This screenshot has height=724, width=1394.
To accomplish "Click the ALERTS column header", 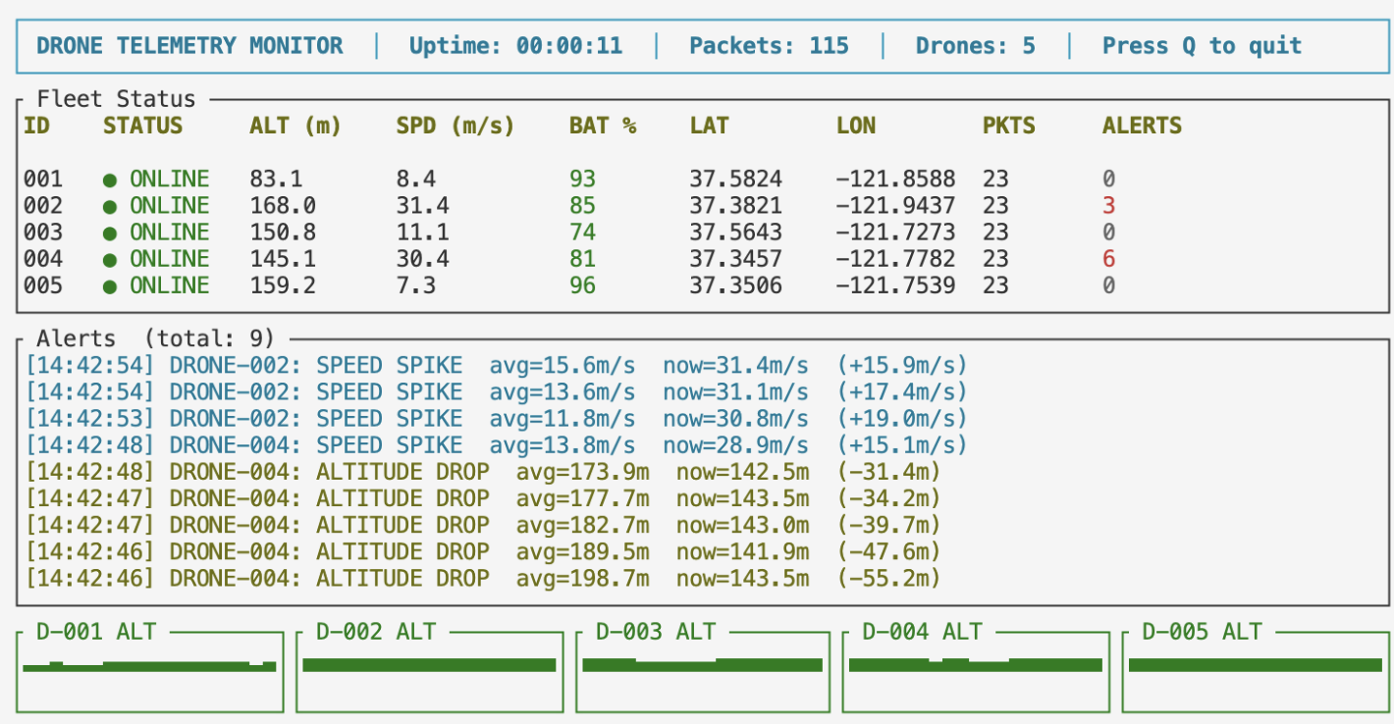I will pos(1142,126).
